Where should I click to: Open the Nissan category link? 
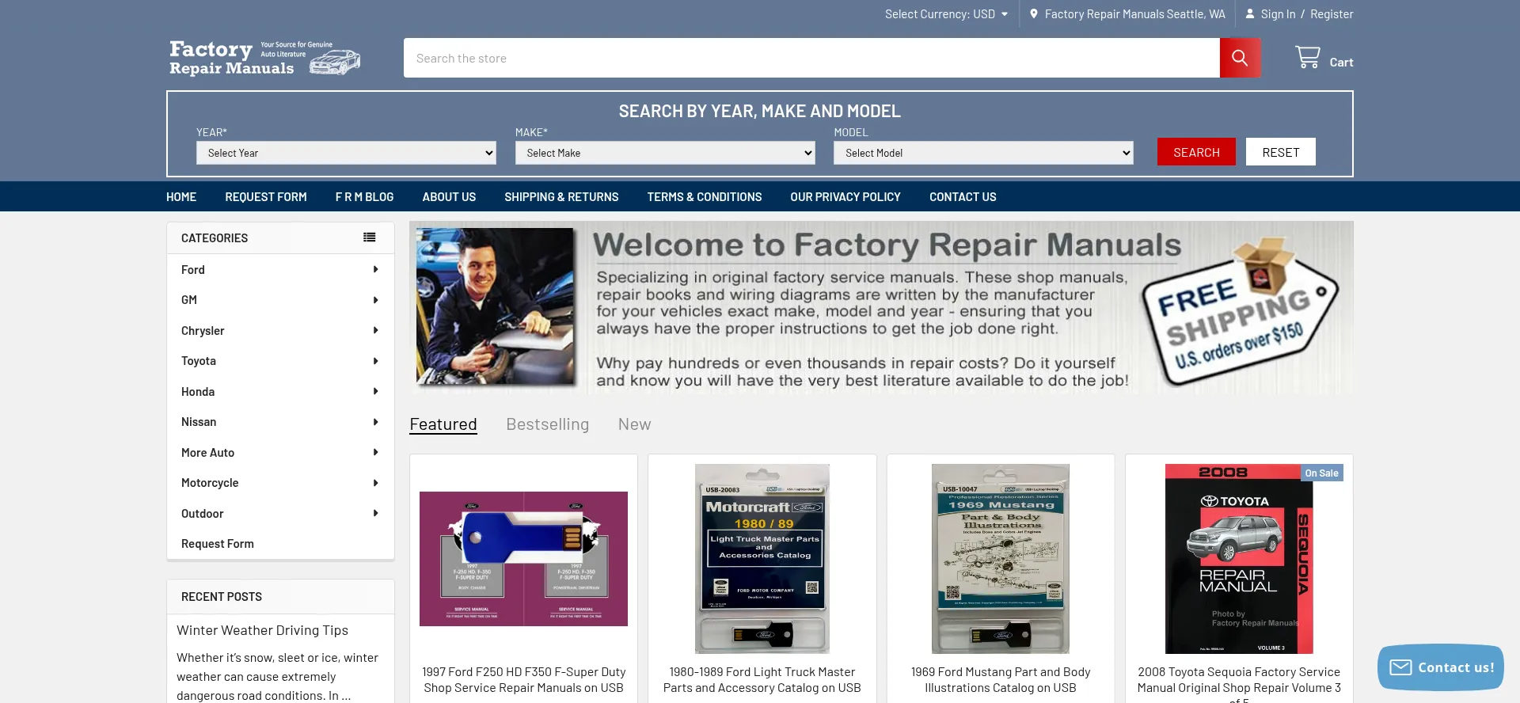click(199, 422)
